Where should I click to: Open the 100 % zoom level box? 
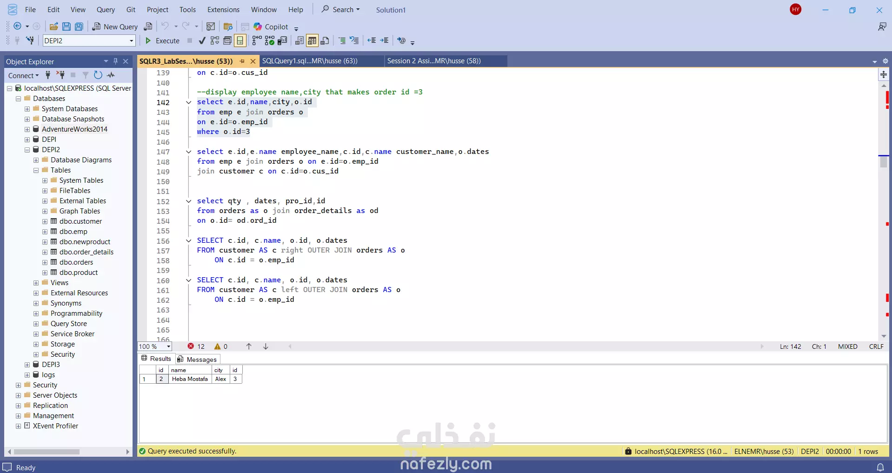point(155,346)
